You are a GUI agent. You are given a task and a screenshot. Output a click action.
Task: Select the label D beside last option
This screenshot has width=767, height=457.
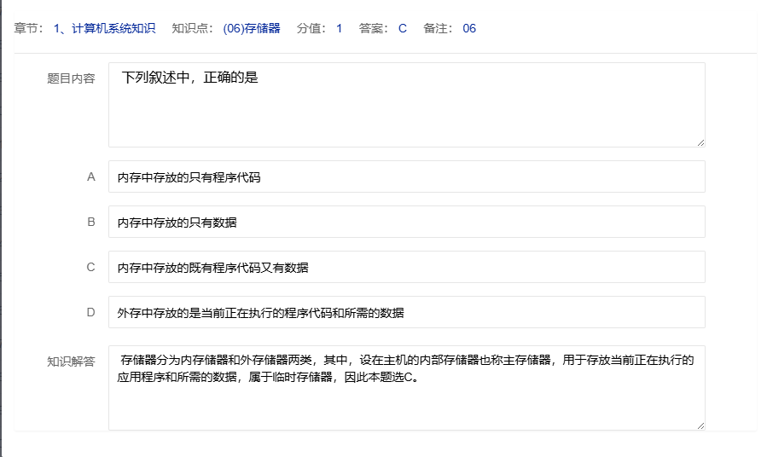point(91,312)
